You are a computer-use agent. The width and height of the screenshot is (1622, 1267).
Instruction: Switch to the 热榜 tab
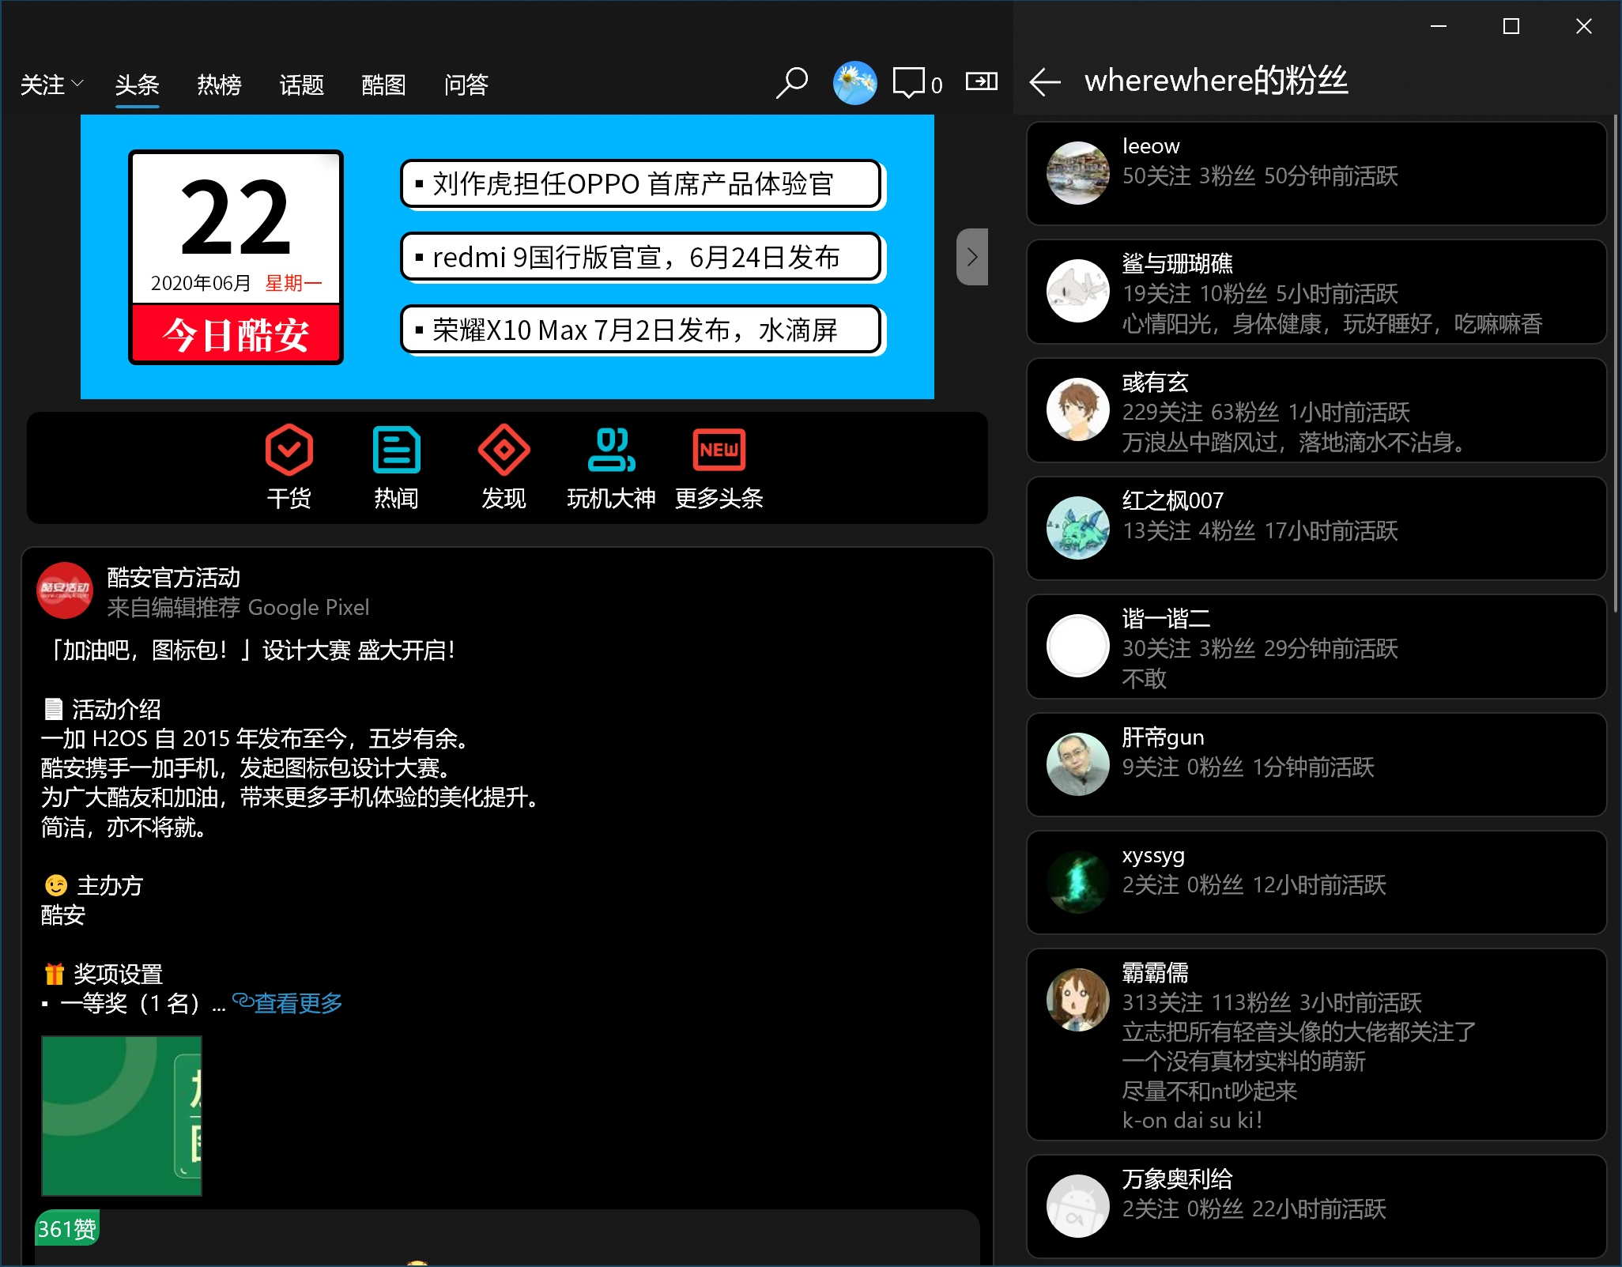click(x=219, y=85)
